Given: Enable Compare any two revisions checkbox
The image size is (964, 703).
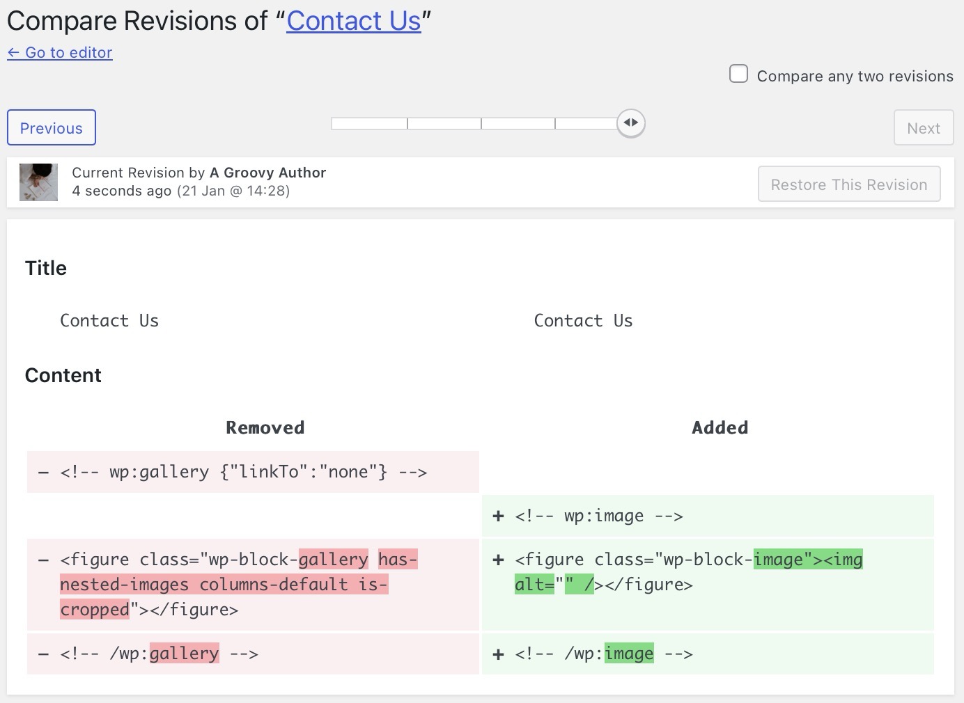Looking at the screenshot, I should click(738, 74).
